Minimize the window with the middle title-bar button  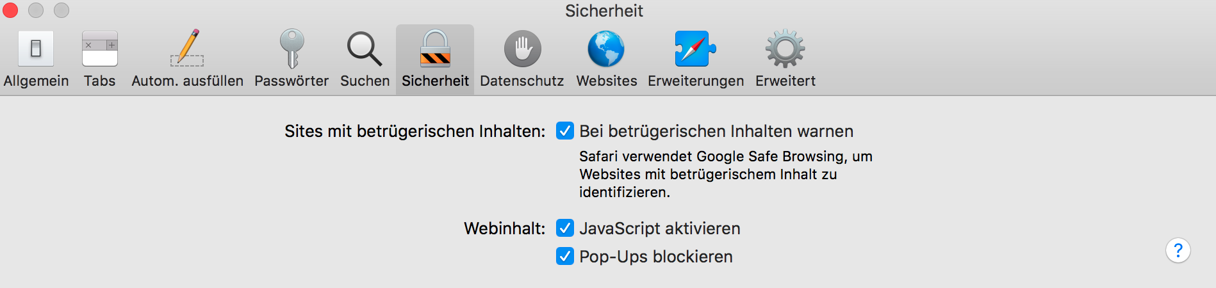36,10
